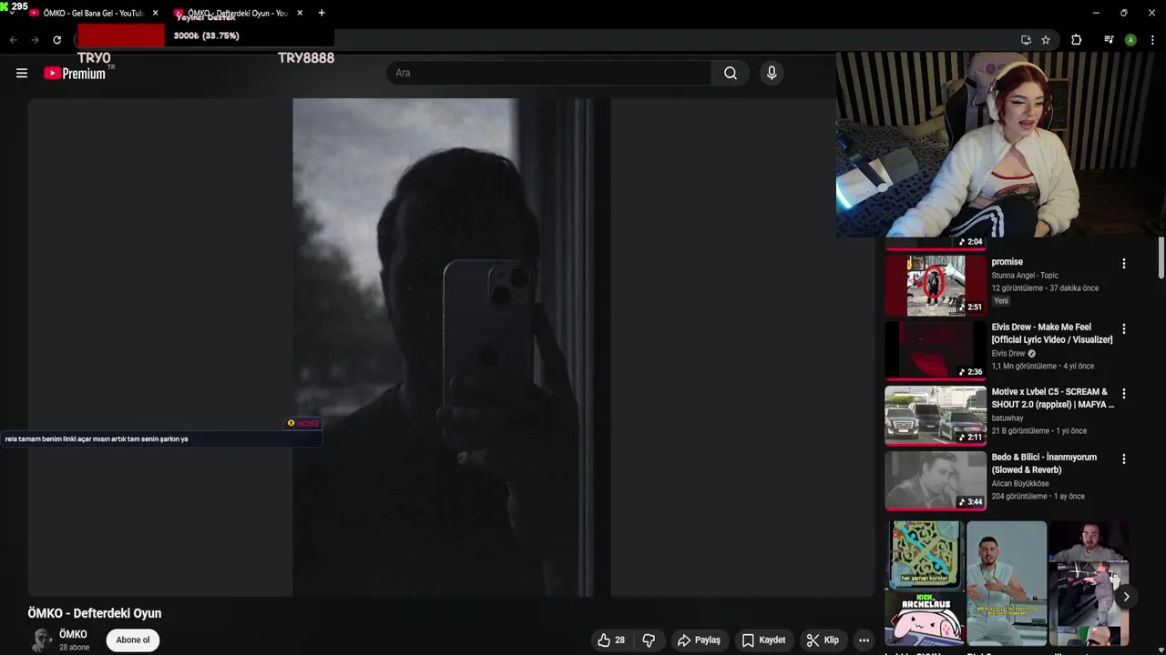The width and height of the screenshot is (1166, 655).
Task: Open the install/cast icon in address bar
Action: click(1026, 40)
